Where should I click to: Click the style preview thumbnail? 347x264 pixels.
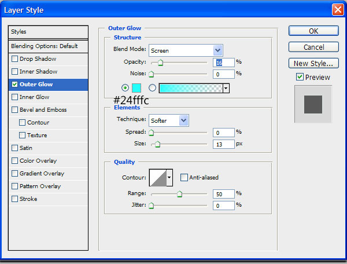coord(313,104)
